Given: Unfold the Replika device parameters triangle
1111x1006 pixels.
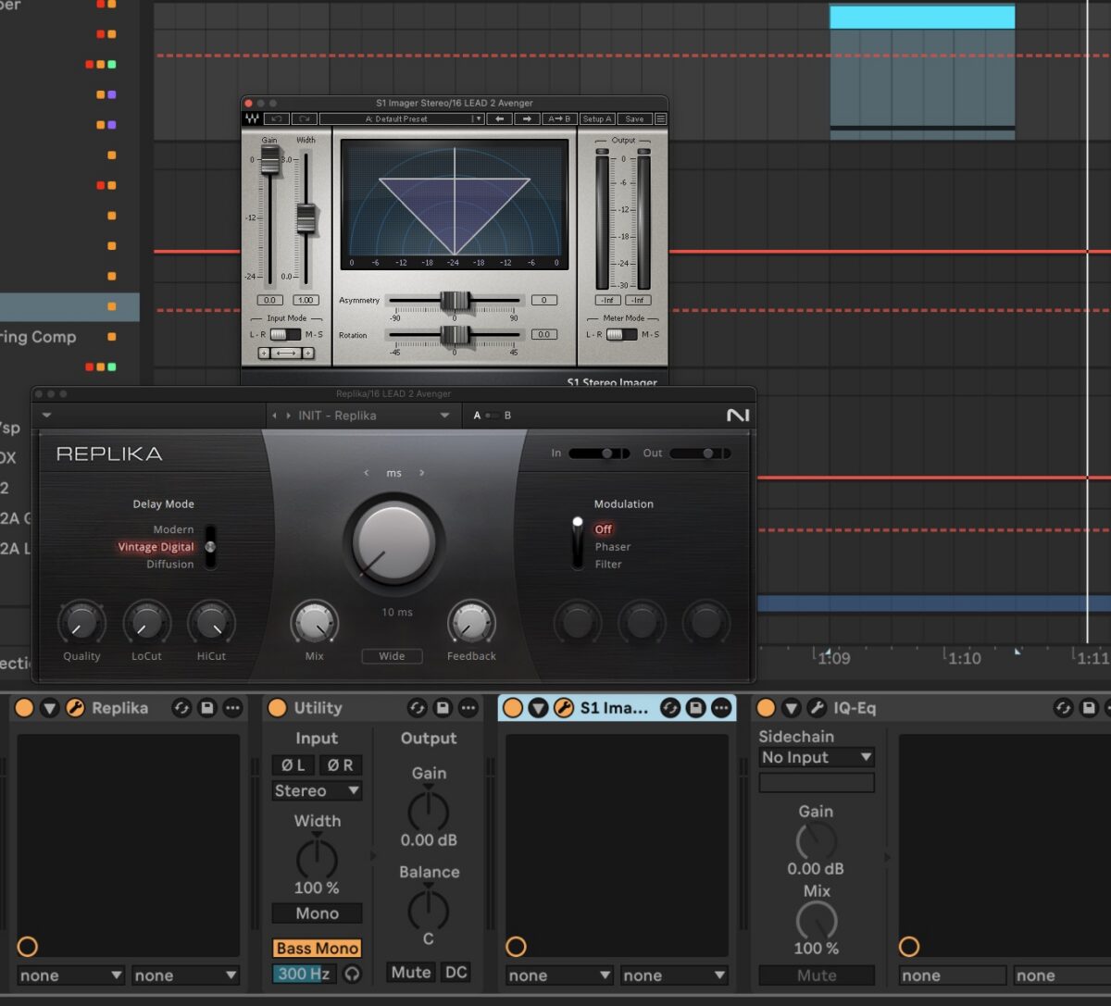Looking at the screenshot, I should 50,708.
